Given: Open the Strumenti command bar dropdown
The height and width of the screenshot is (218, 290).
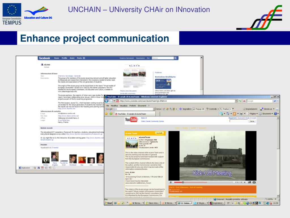Looking at the screenshot, I should pos(272,114).
